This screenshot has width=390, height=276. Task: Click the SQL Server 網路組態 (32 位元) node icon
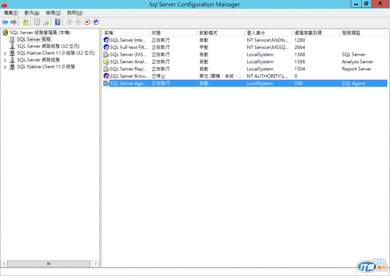12,46
